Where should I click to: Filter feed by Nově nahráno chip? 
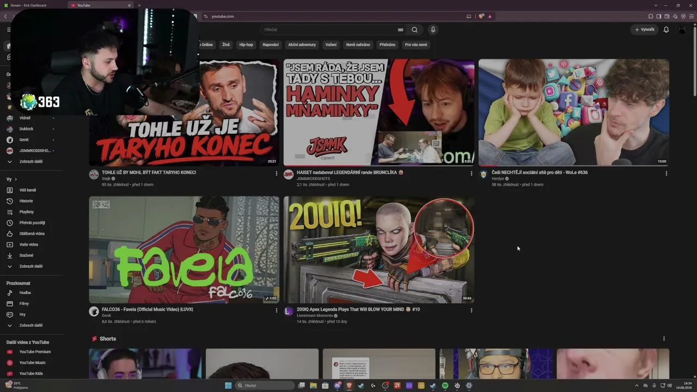point(358,45)
